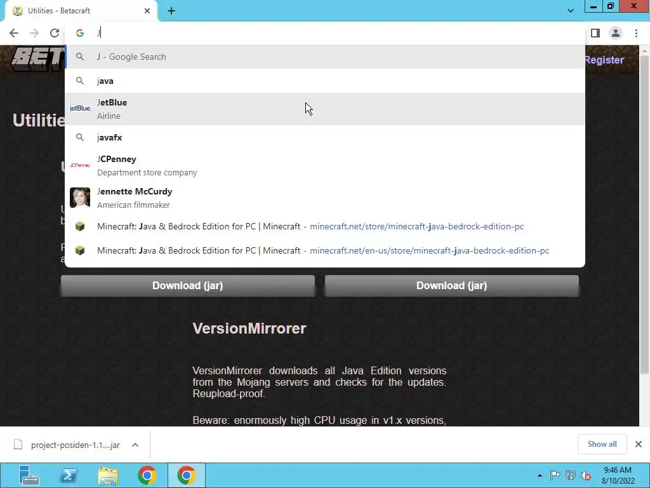Switch to first Chrome taskbar icon
650x488 pixels.
coord(147,475)
